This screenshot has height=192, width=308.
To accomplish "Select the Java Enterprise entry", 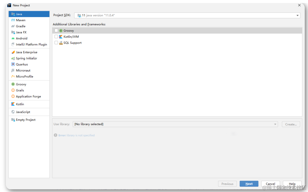I will click(x=26, y=52).
